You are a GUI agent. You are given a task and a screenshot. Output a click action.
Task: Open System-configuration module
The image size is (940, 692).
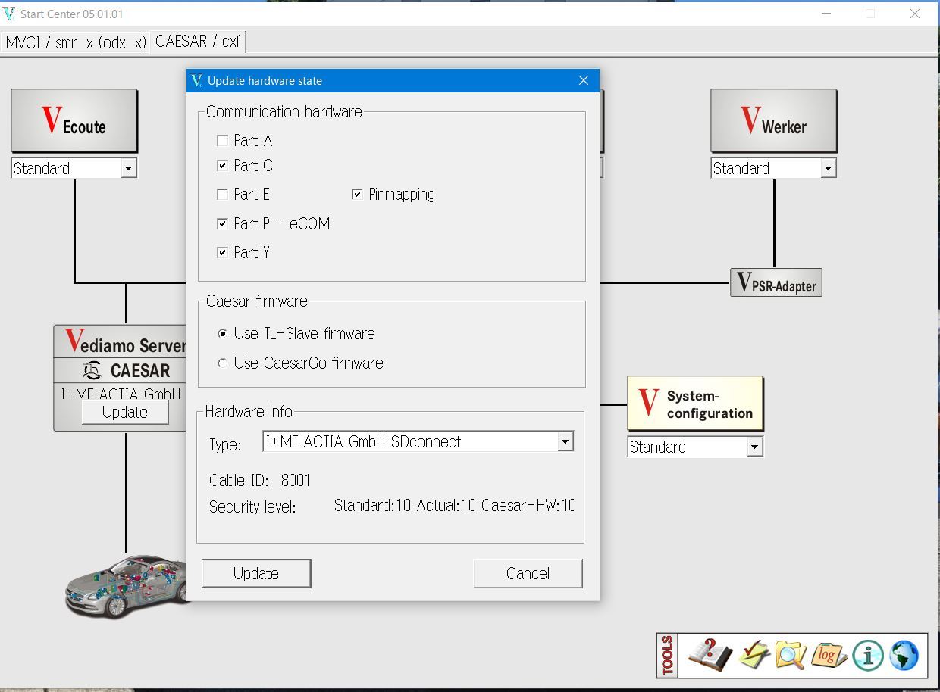695,404
